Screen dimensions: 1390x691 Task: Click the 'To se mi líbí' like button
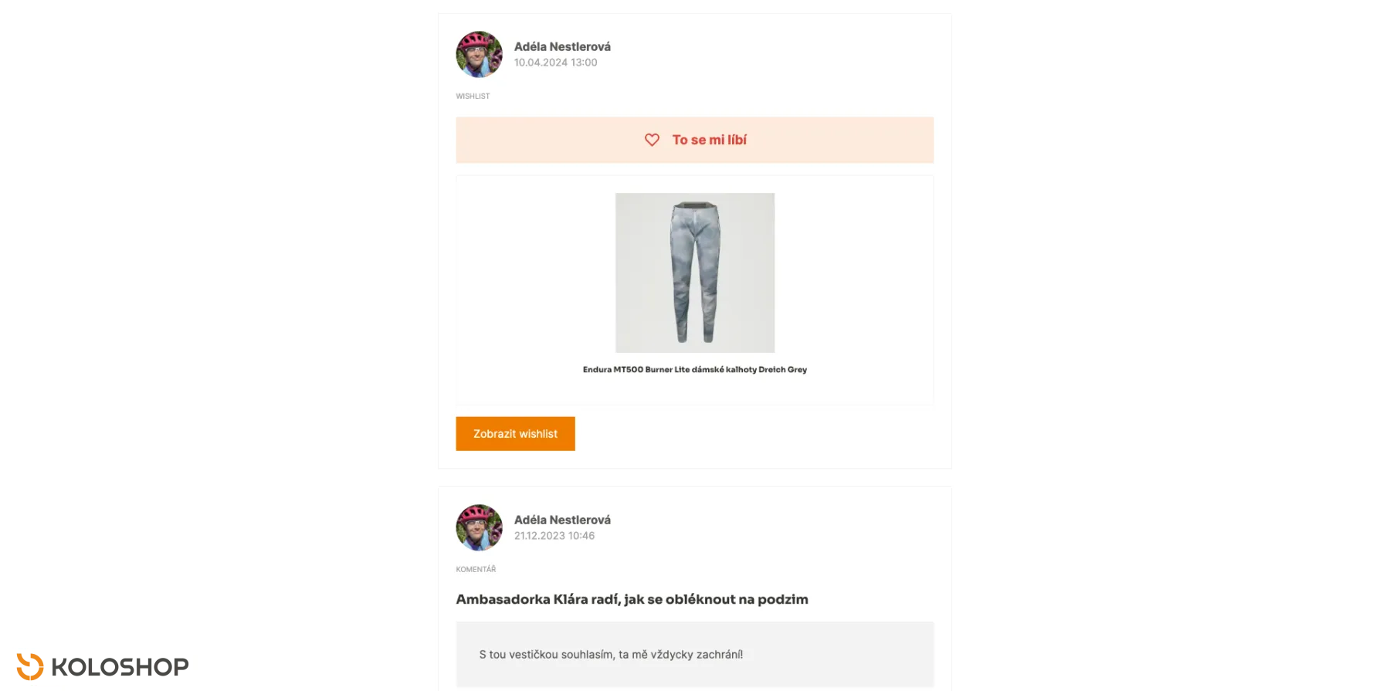[x=694, y=140]
